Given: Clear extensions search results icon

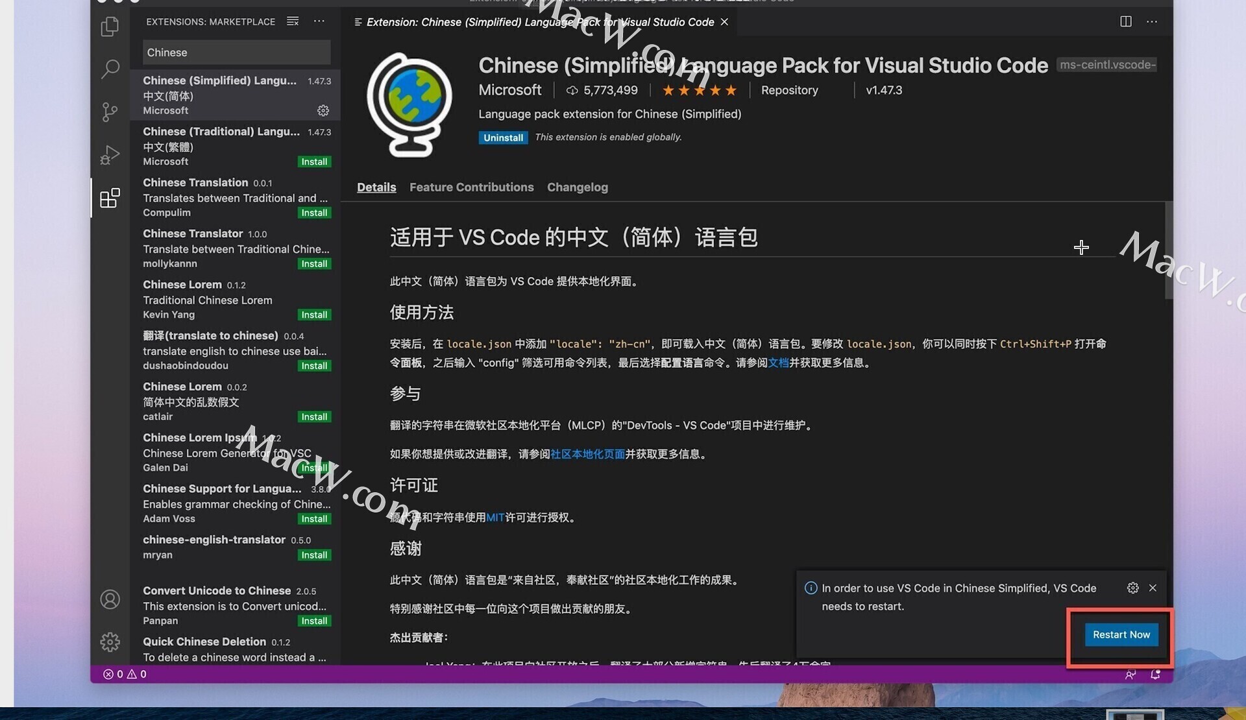Looking at the screenshot, I should (x=293, y=21).
